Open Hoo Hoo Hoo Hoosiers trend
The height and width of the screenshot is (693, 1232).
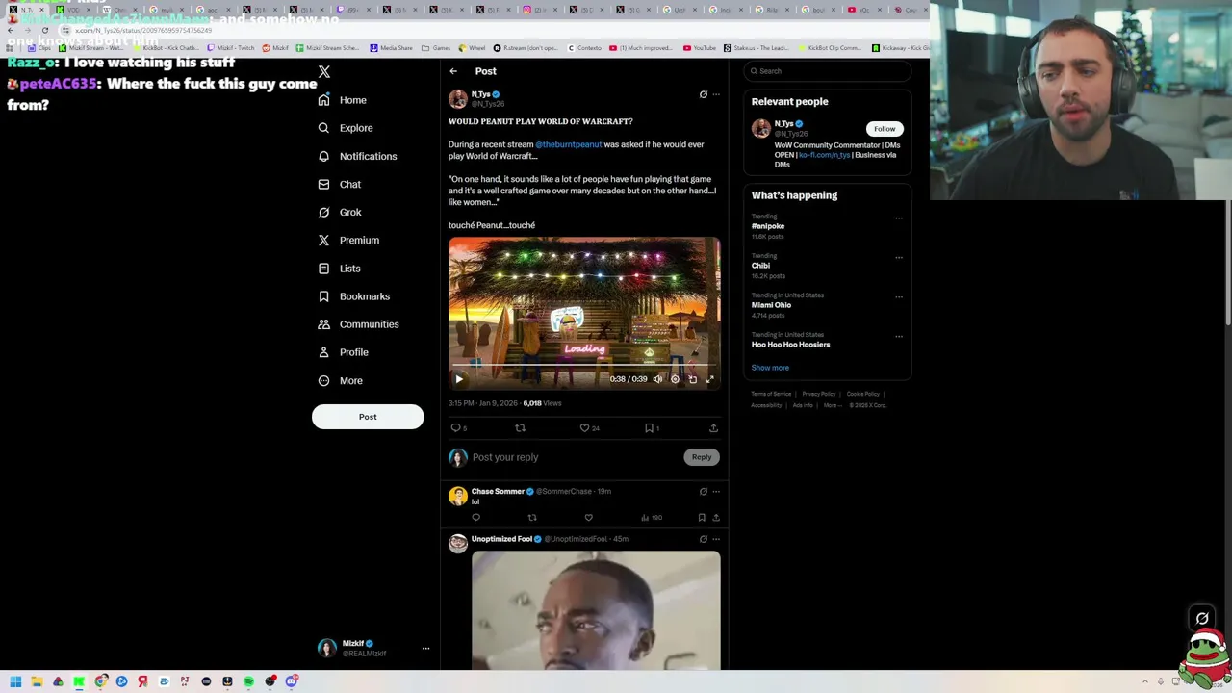point(790,345)
